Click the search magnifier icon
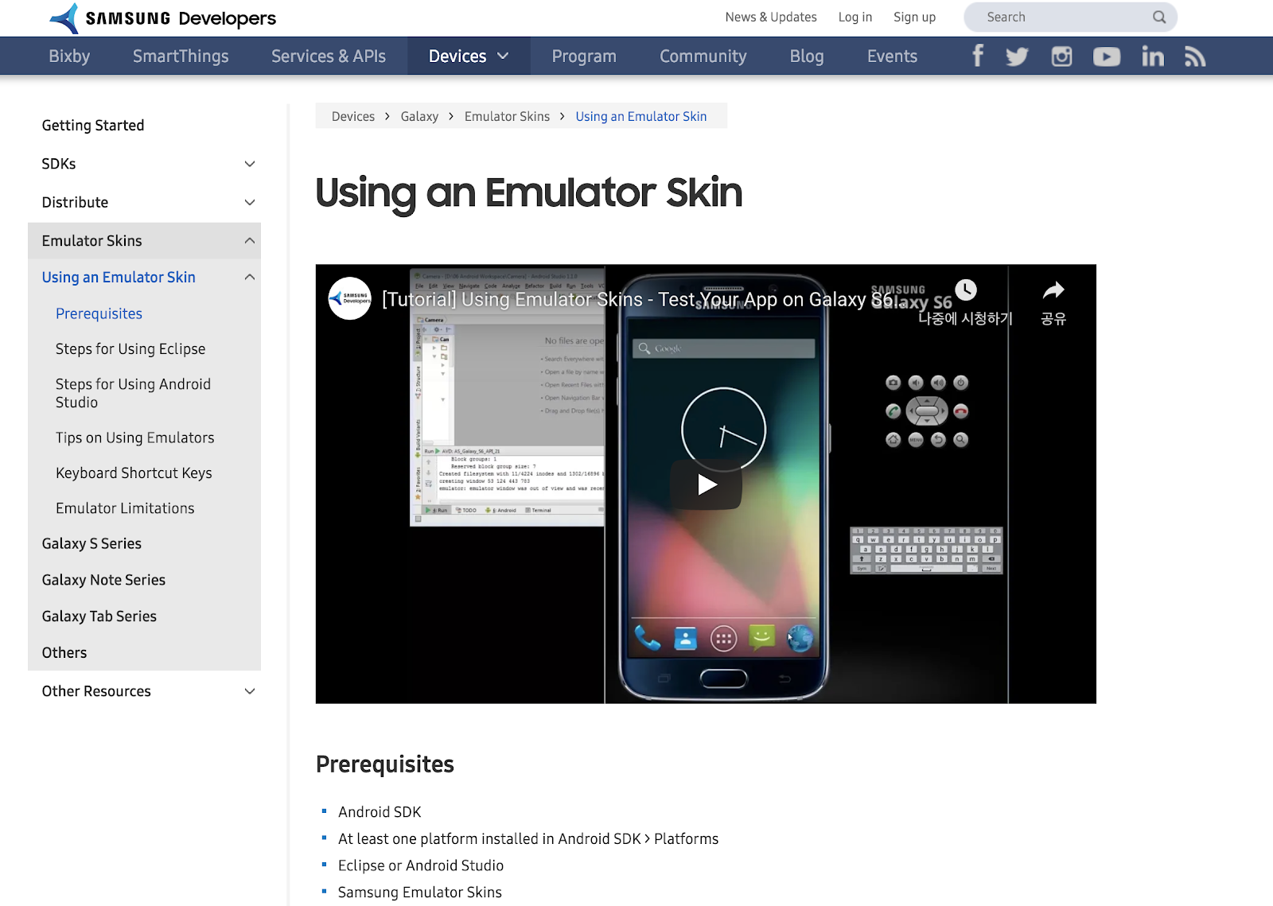 point(1159,17)
